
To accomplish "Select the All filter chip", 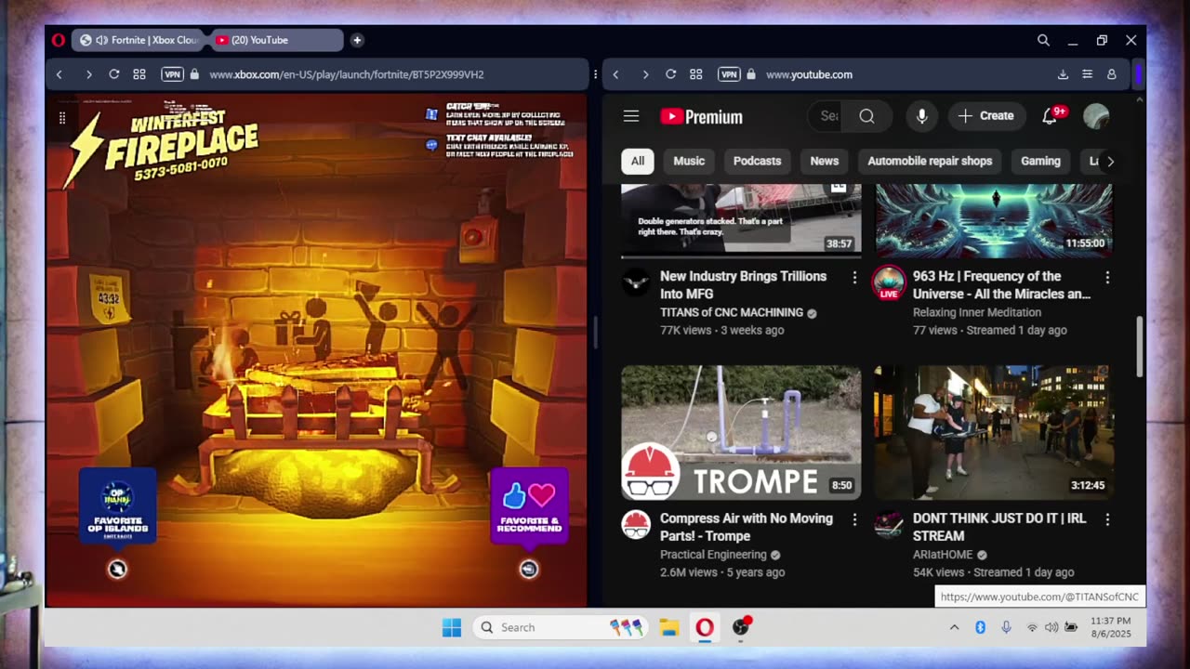I will tap(638, 161).
